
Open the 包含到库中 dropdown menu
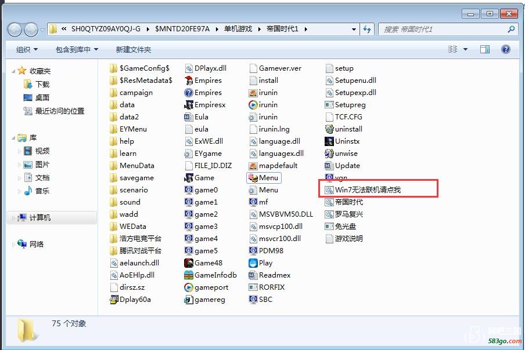77,49
